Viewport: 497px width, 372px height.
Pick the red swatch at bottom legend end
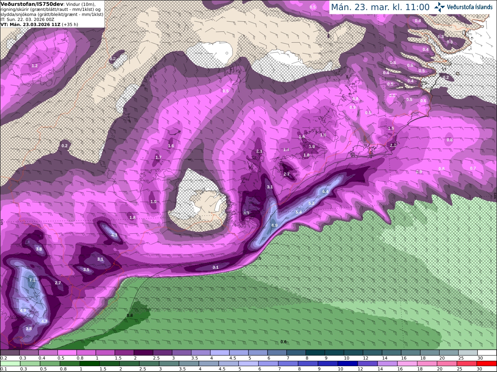pos(487,363)
